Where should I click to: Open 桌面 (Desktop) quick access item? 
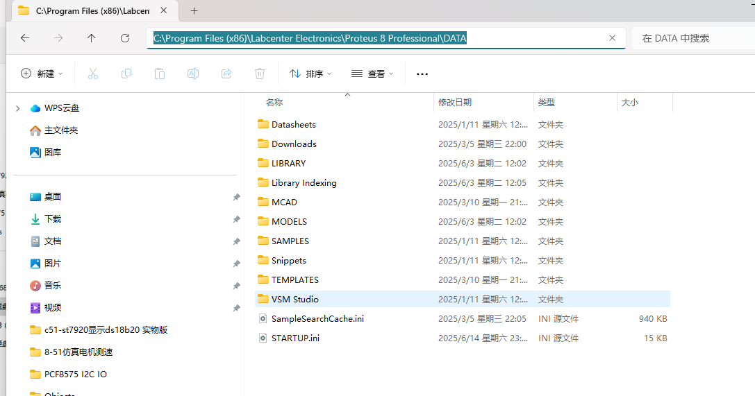pos(53,196)
